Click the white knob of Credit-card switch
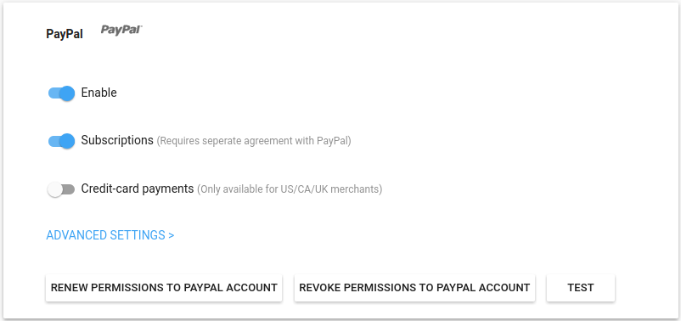The width and height of the screenshot is (681, 321). click(x=55, y=189)
